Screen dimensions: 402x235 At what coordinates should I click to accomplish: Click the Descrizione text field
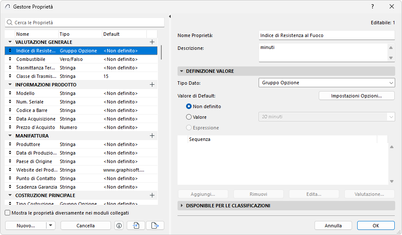click(323, 53)
